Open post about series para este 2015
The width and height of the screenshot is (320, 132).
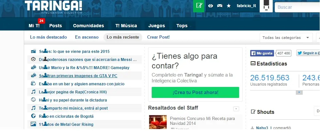coord(74,52)
